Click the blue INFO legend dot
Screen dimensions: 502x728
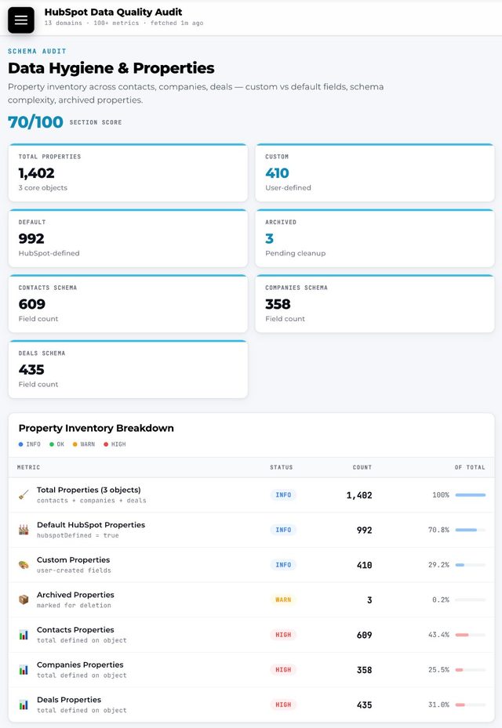[20, 444]
